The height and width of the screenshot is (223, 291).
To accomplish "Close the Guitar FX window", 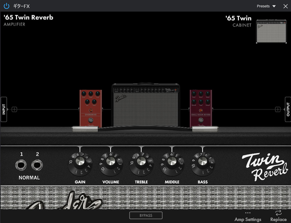I will [285, 6].
